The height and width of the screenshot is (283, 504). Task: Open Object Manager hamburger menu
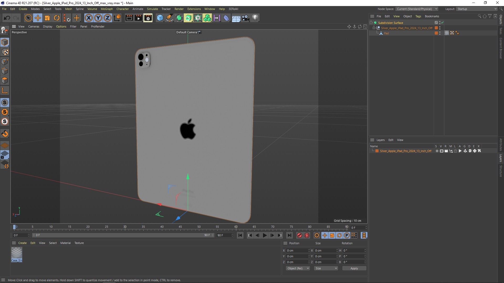[372, 16]
